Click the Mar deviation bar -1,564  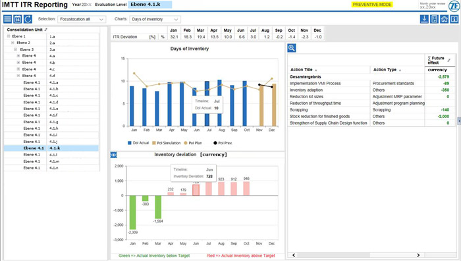158,207
